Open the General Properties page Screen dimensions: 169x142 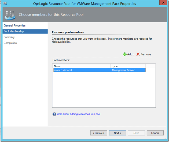pyautogui.click(x=14, y=25)
